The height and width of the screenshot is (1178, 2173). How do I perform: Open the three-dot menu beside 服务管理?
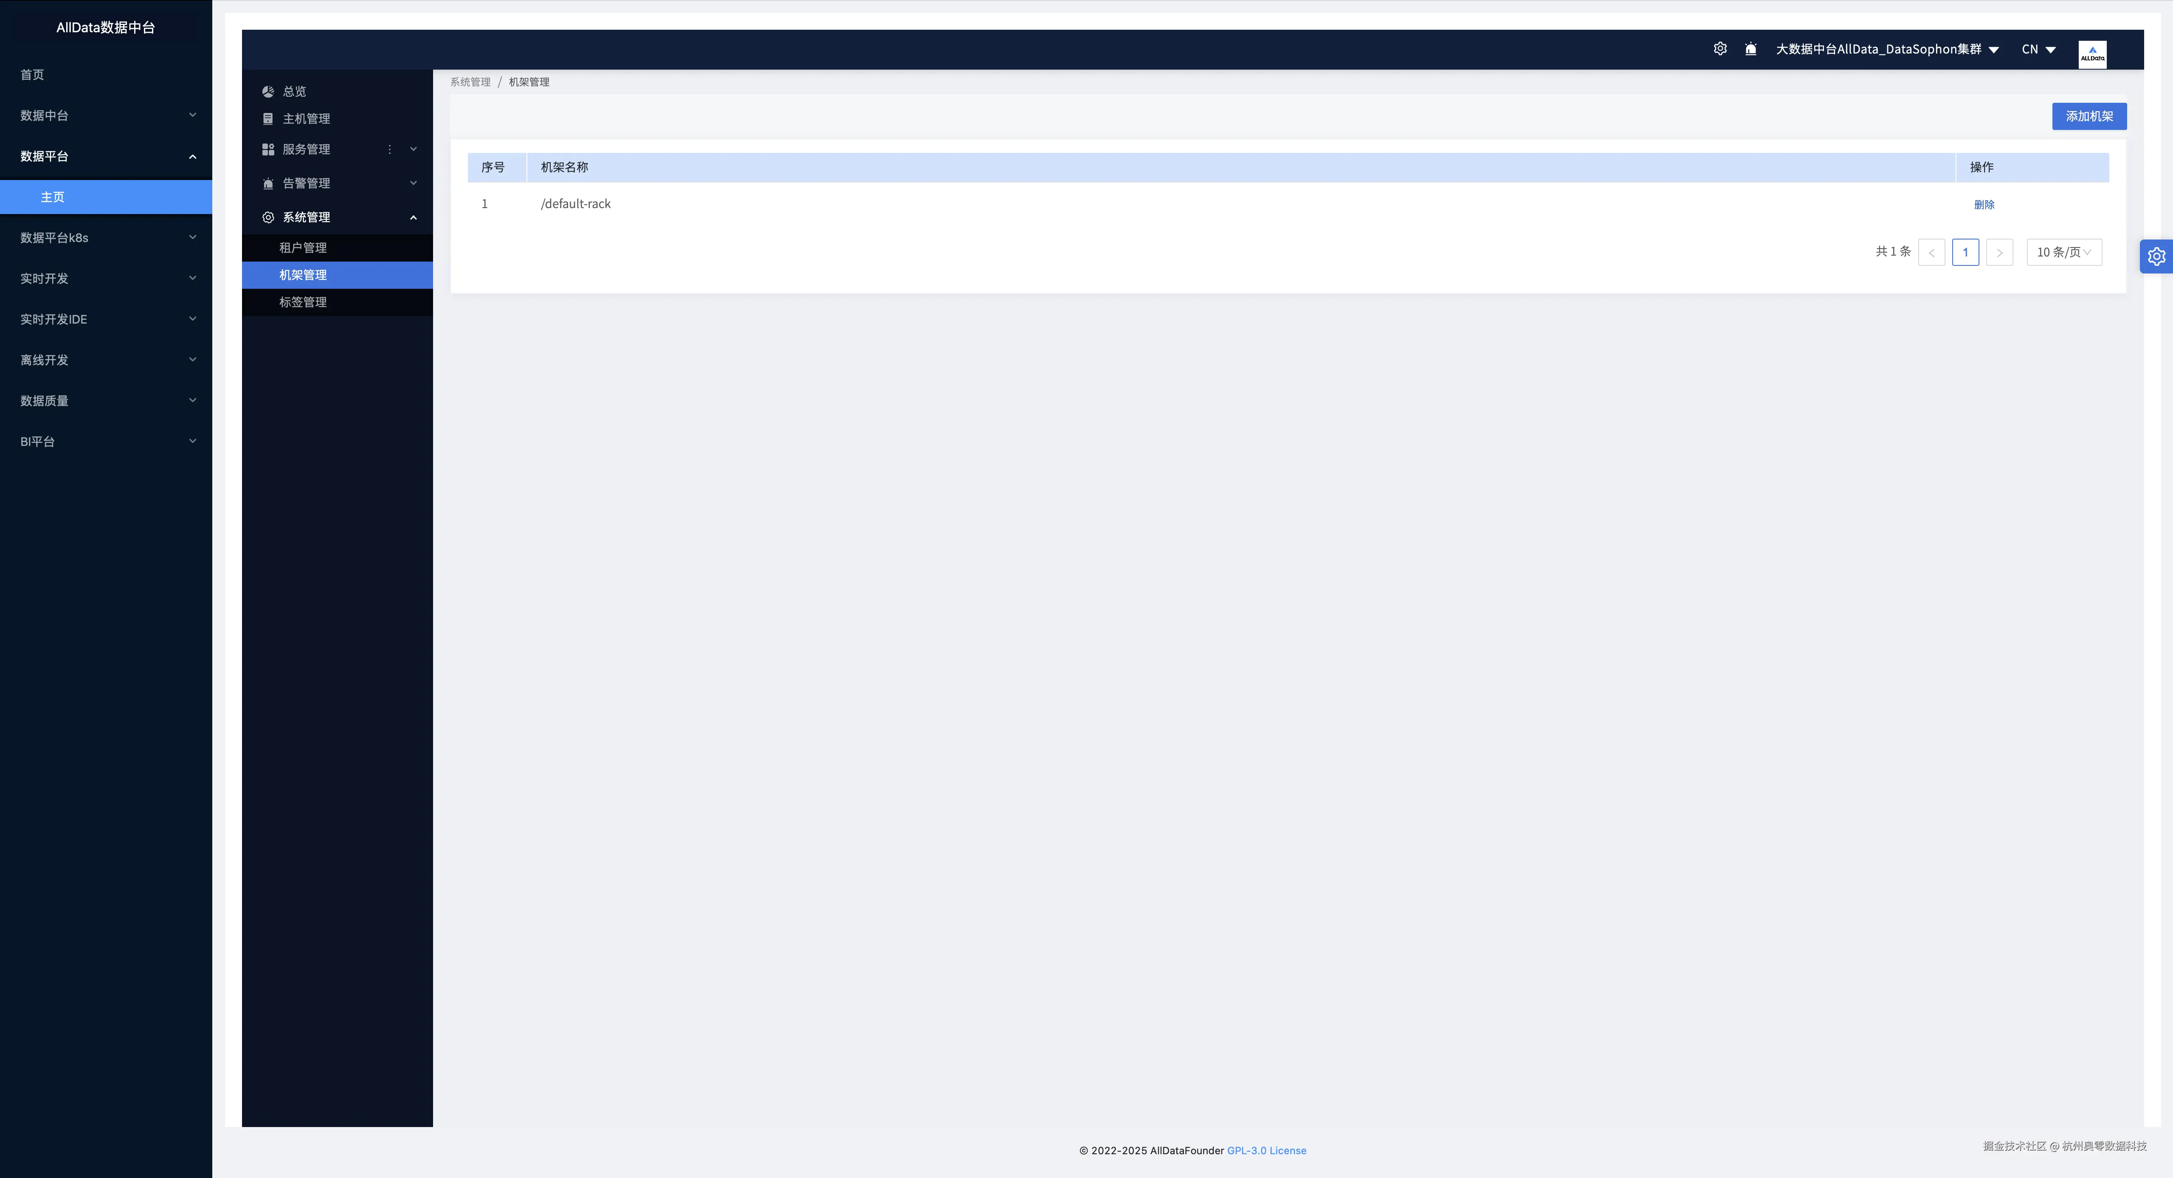click(x=390, y=149)
